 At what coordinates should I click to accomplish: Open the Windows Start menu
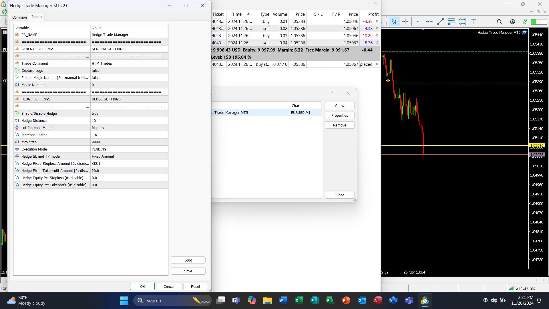124,300
